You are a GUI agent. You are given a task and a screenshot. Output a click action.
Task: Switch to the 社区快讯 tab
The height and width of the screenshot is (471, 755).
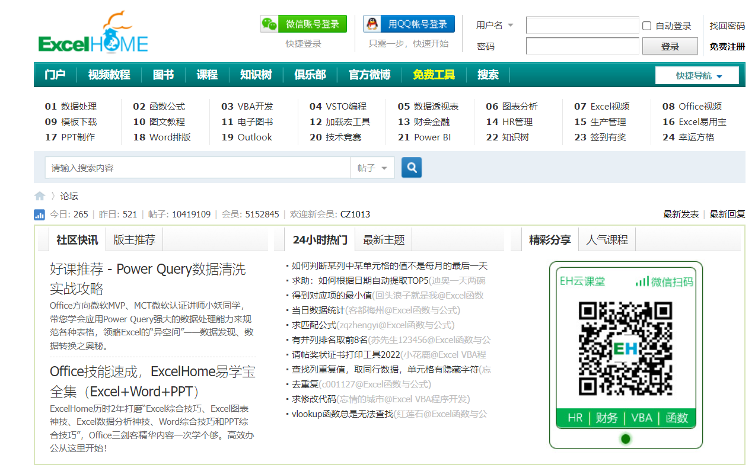(x=77, y=240)
